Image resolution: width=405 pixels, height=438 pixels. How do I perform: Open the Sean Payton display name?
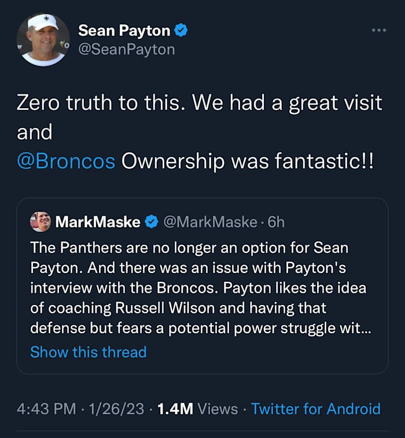pos(124,31)
